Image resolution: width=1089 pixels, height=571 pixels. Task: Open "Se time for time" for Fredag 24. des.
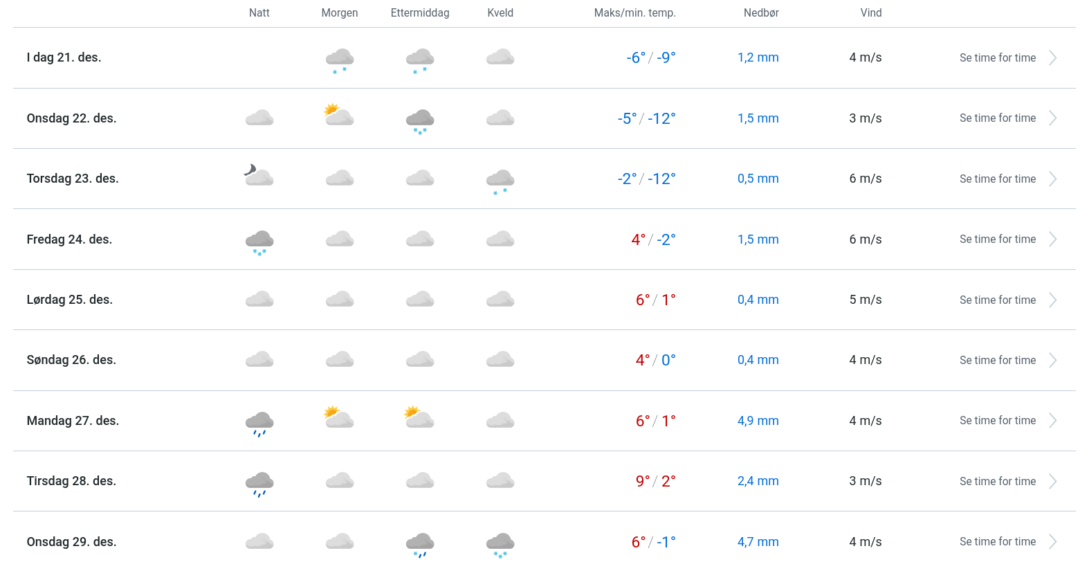click(997, 239)
